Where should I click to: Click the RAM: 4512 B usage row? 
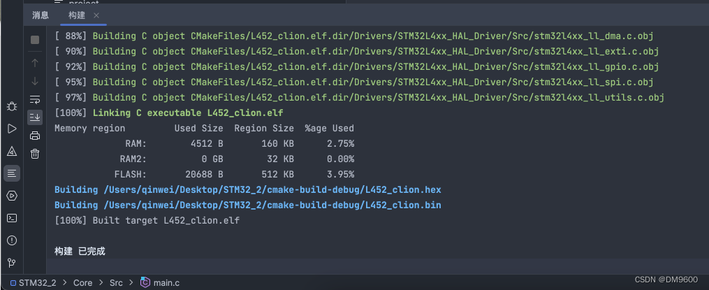click(x=240, y=143)
